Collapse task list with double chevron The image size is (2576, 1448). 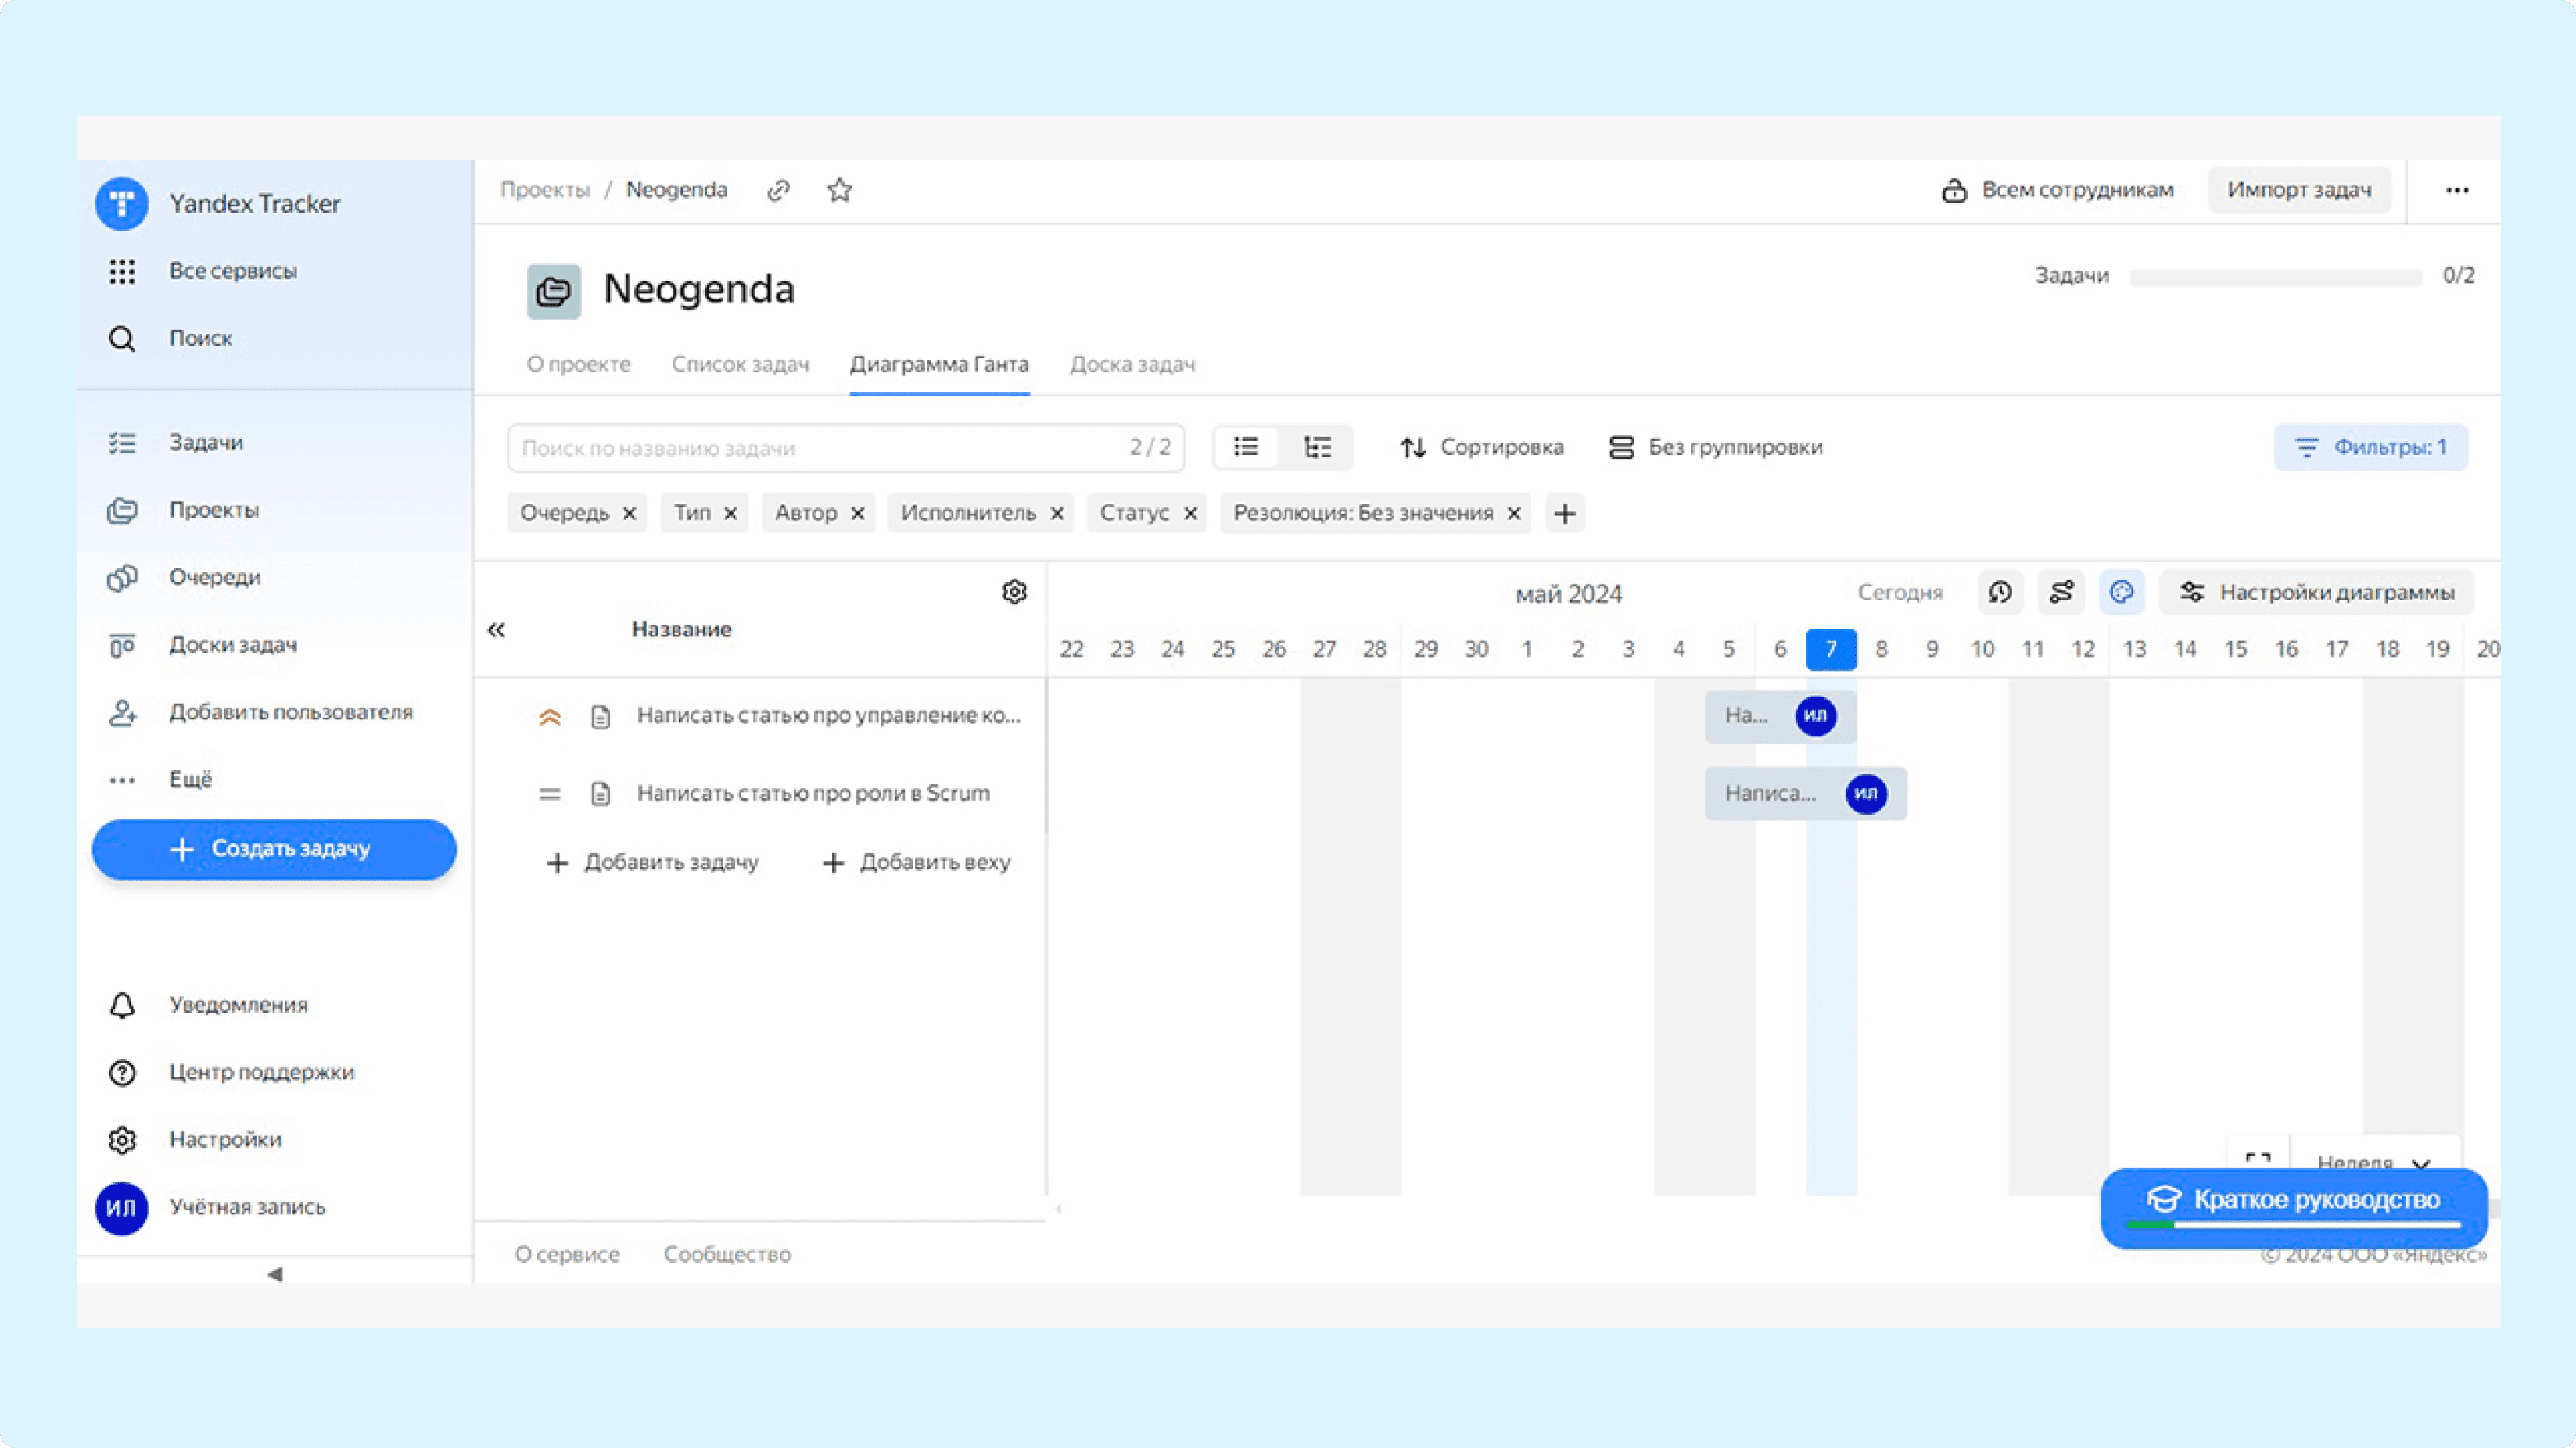point(497,630)
